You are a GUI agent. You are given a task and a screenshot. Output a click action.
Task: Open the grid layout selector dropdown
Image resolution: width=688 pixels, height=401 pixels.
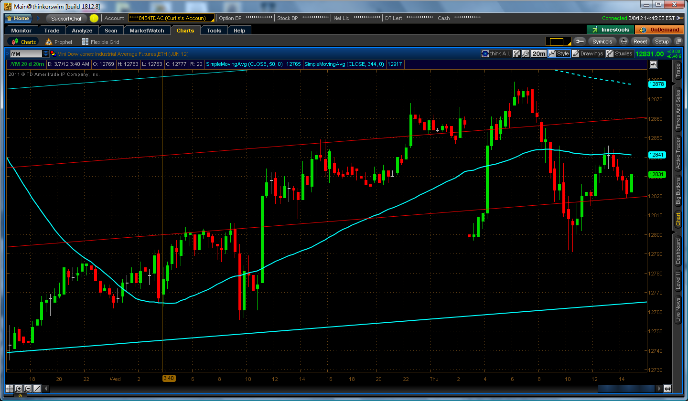[x=559, y=42]
